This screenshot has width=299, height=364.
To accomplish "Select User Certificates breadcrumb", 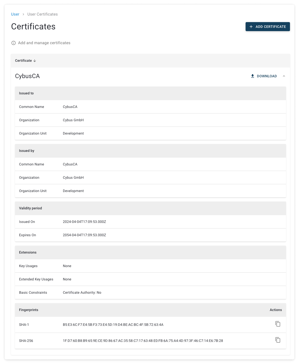I will [42, 14].
